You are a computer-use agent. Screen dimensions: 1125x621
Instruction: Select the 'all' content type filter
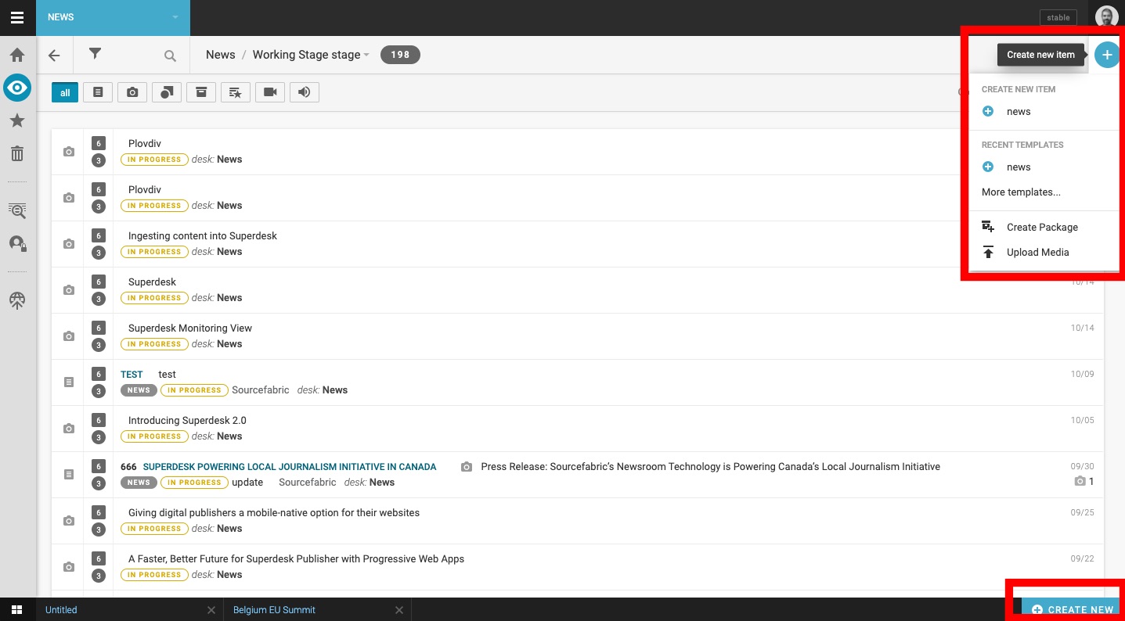click(x=65, y=92)
